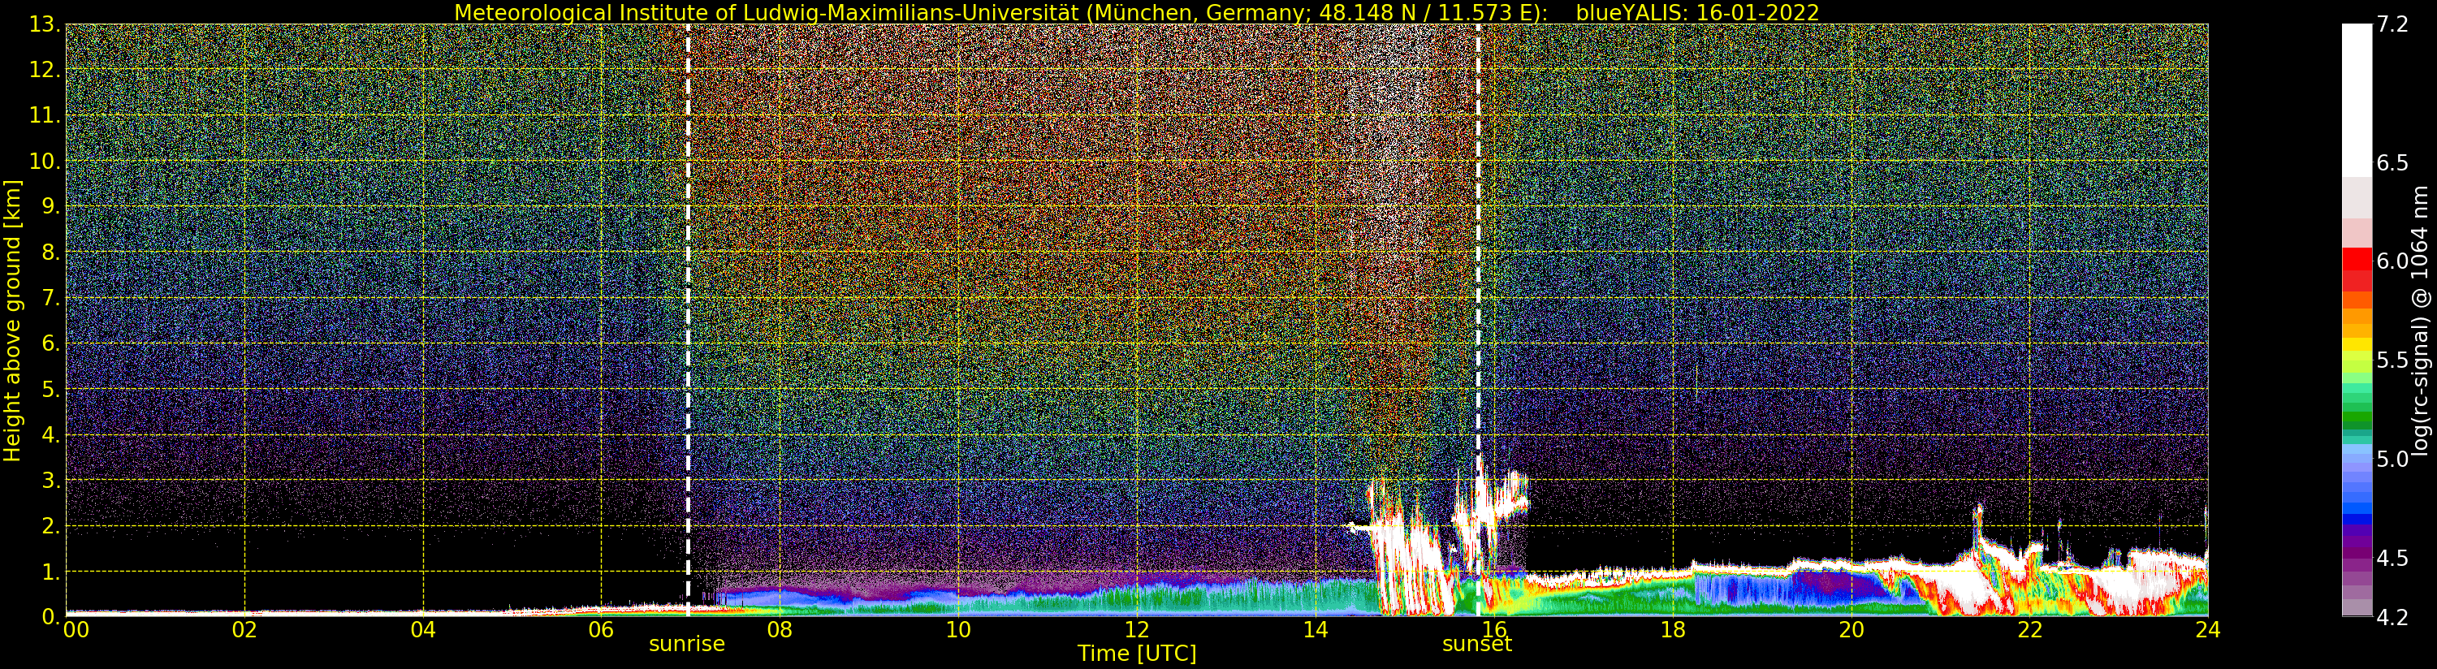The width and height of the screenshot is (2437, 669).
Task: Click the colorbar label 'log(rc-signal) @ 1064 nm'
Action: tap(2420, 321)
